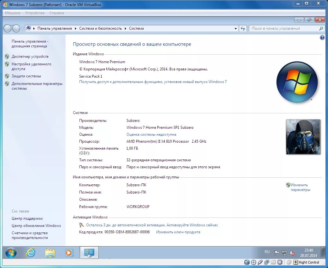This screenshot has height=268, width=328.
Task: Click the AMD Phenom processor text
Action: coord(166,141)
